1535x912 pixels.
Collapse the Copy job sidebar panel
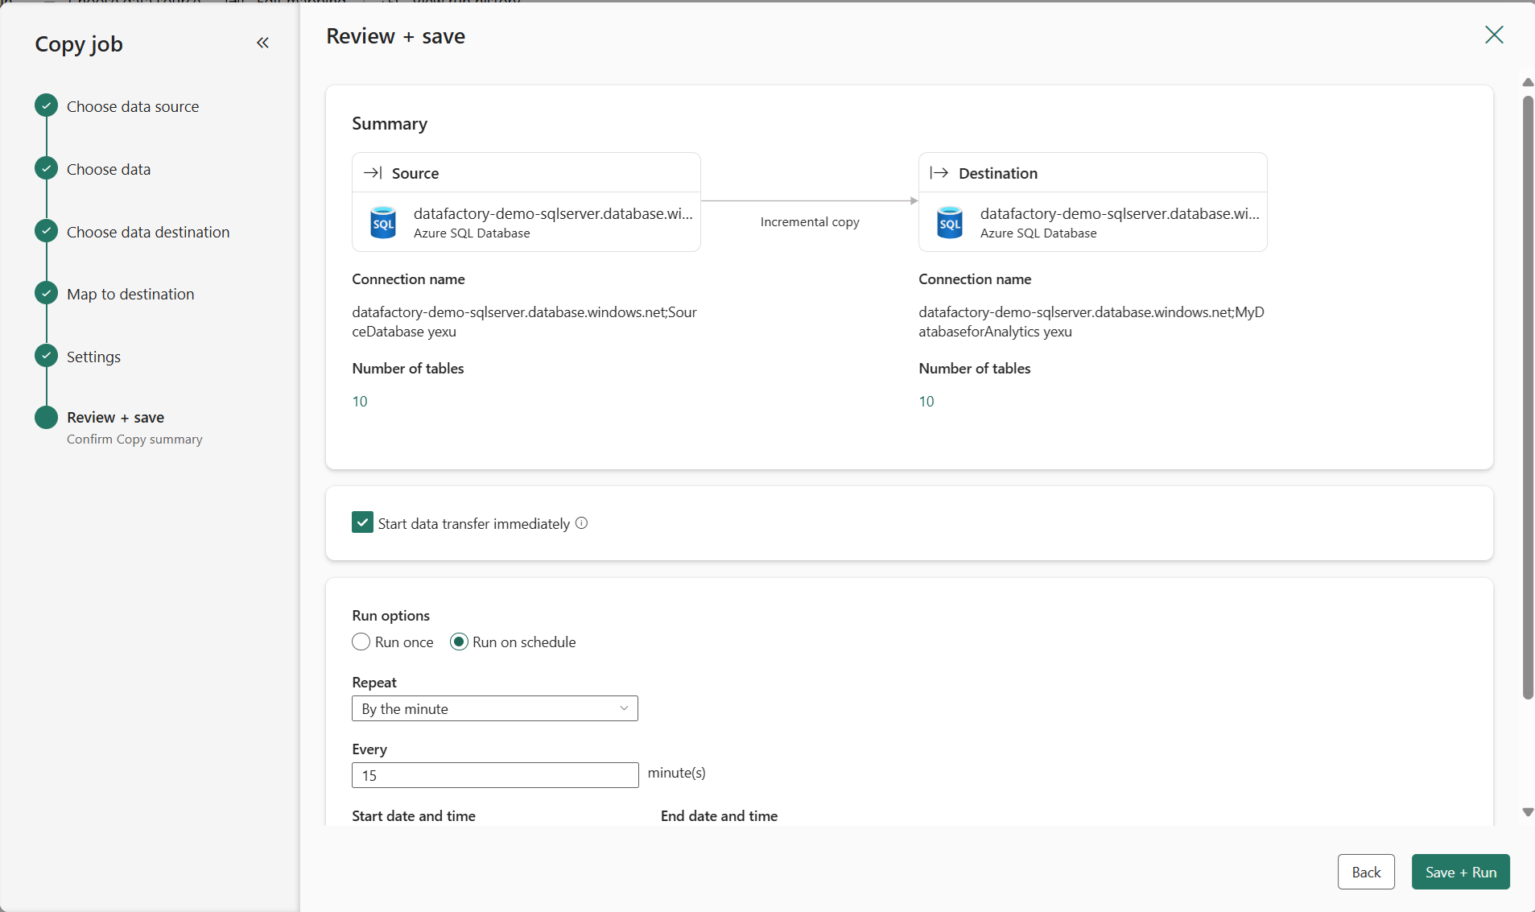click(262, 43)
